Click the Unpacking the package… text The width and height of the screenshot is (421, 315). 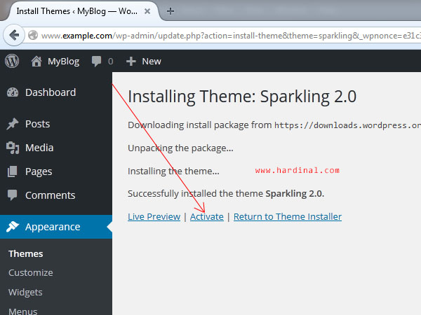[180, 148]
